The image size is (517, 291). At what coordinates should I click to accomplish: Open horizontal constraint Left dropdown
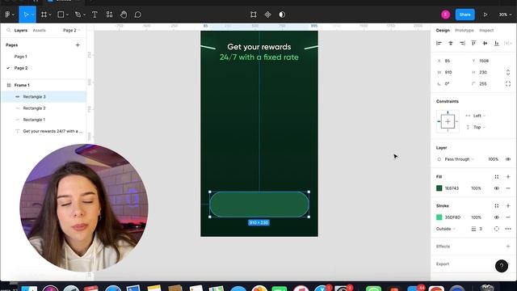tap(479, 116)
